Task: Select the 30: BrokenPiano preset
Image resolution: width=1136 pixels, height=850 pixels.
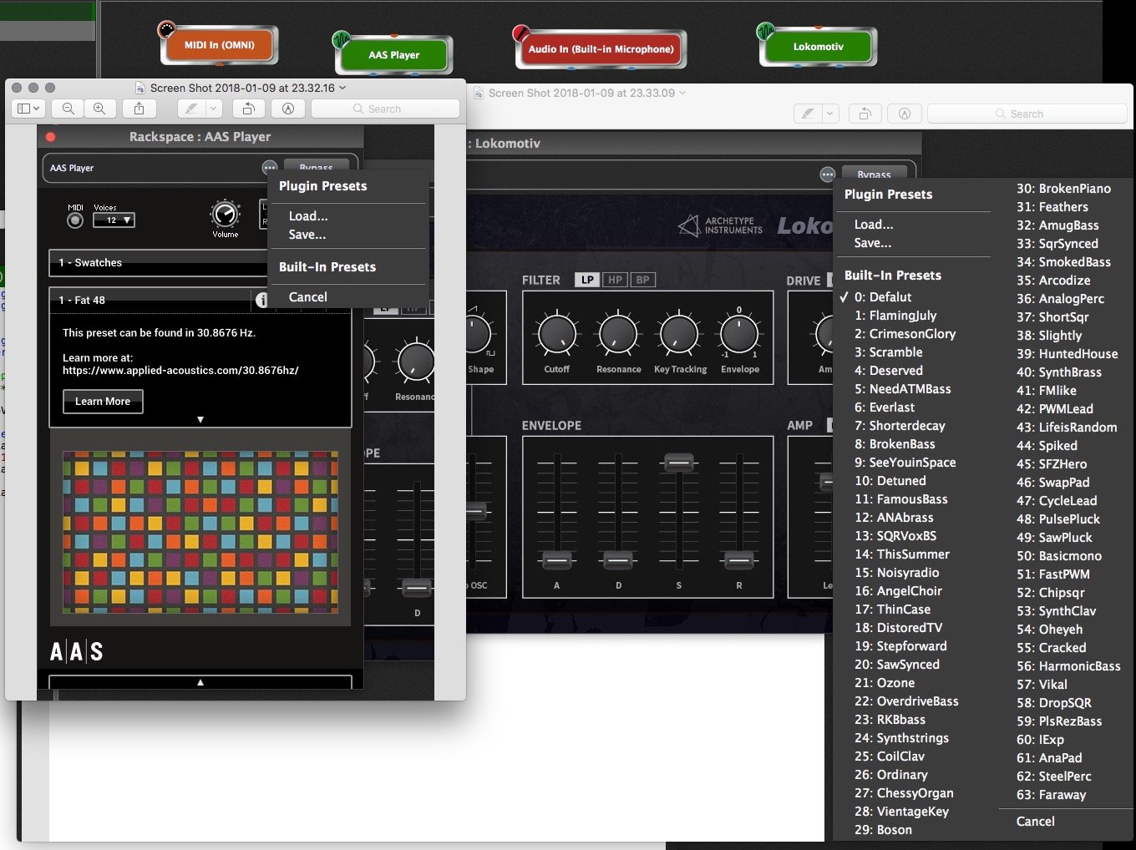Action: click(1063, 189)
